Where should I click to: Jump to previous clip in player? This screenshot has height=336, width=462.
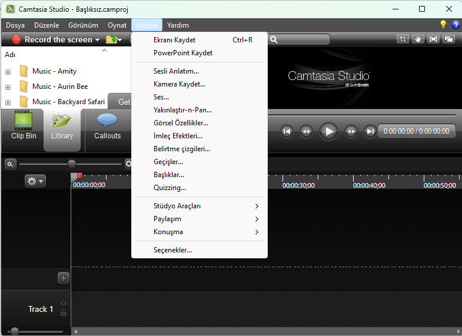(287, 131)
